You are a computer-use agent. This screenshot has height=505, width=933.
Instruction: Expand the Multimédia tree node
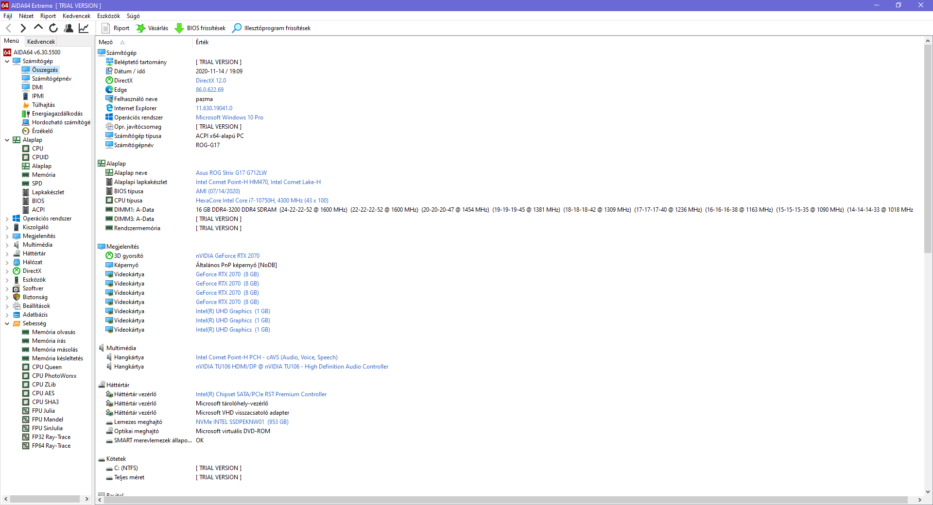7,245
